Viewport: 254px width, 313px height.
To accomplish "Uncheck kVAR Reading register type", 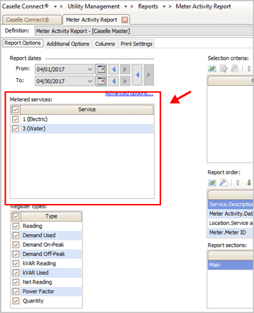I will click(16, 264).
